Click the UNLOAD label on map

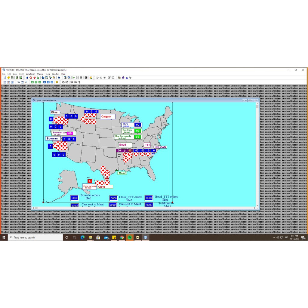coord(160,147)
